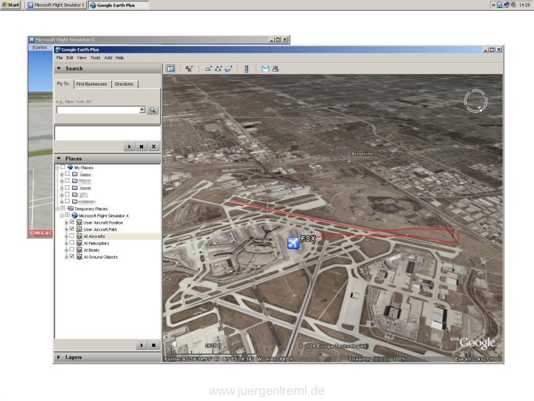Open the Tools menu

pyautogui.click(x=95, y=57)
